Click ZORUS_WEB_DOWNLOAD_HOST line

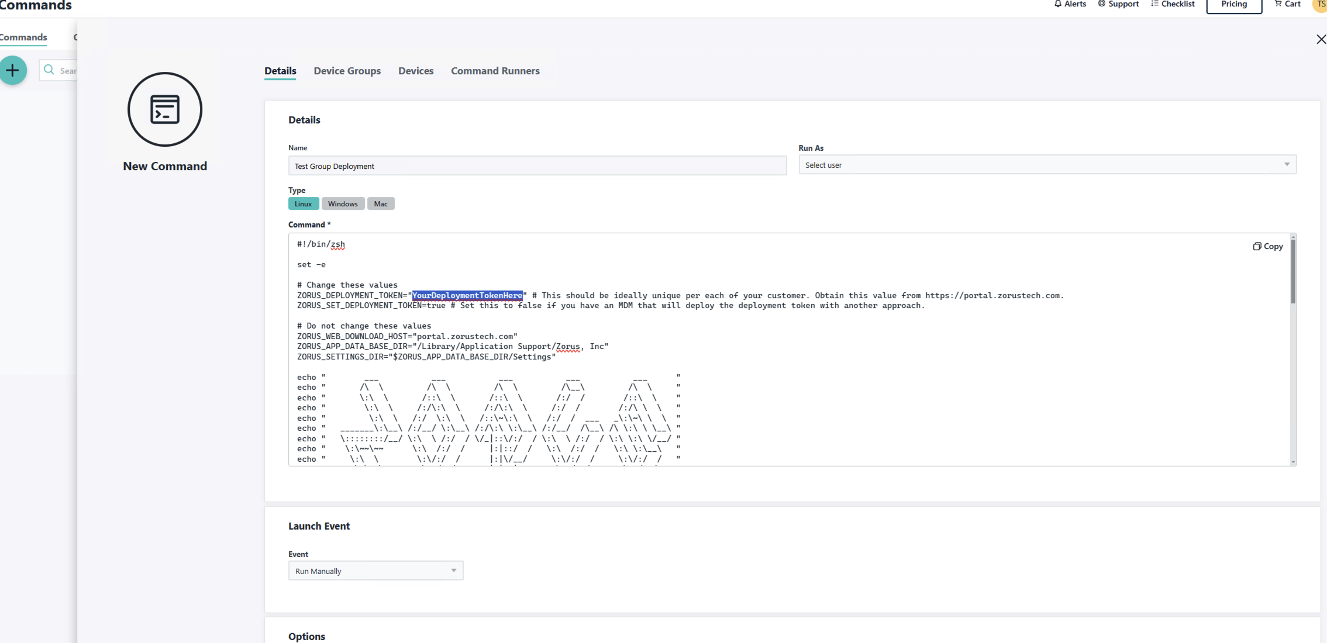pyautogui.click(x=407, y=336)
